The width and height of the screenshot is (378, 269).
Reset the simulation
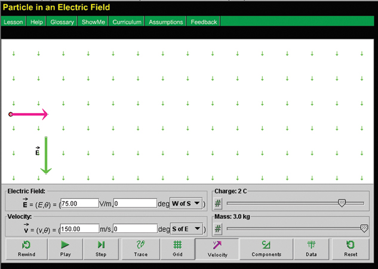[x=351, y=249]
